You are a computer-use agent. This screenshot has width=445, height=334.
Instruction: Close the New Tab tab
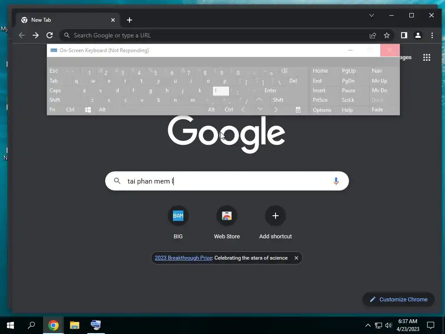tap(113, 20)
